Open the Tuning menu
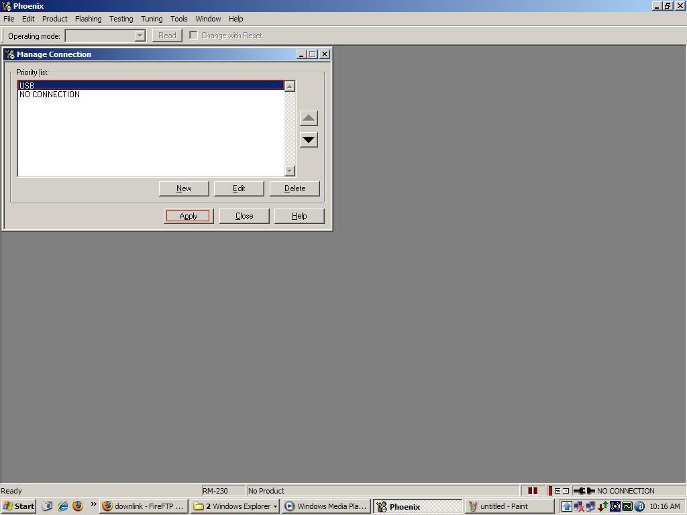 point(152,19)
